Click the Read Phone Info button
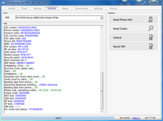Screen dimensions: 163x121 point(133,19)
